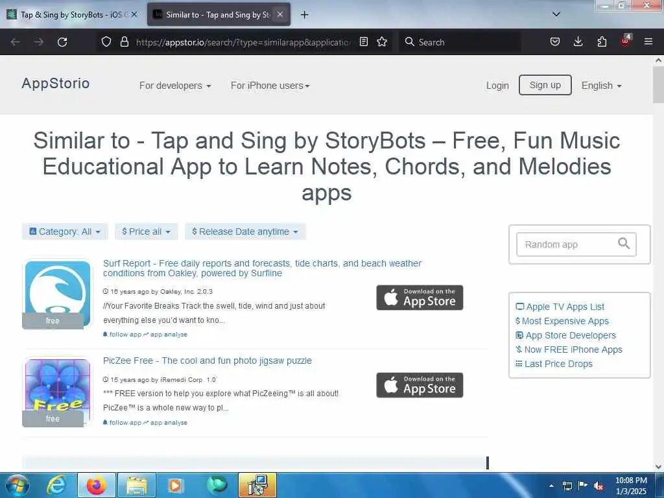Open a new tab with the plus icon

point(304,15)
